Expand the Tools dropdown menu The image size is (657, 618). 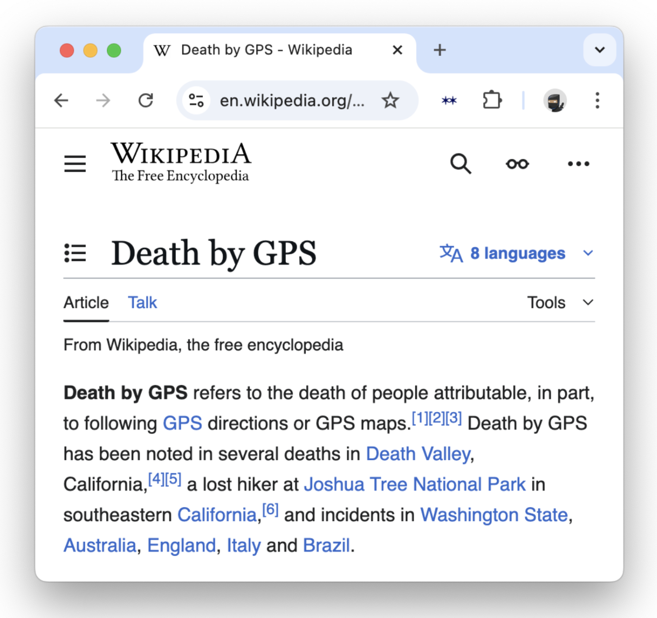pos(560,303)
